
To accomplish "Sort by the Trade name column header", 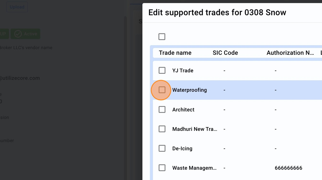I will pyautogui.click(x=175, y=53).
